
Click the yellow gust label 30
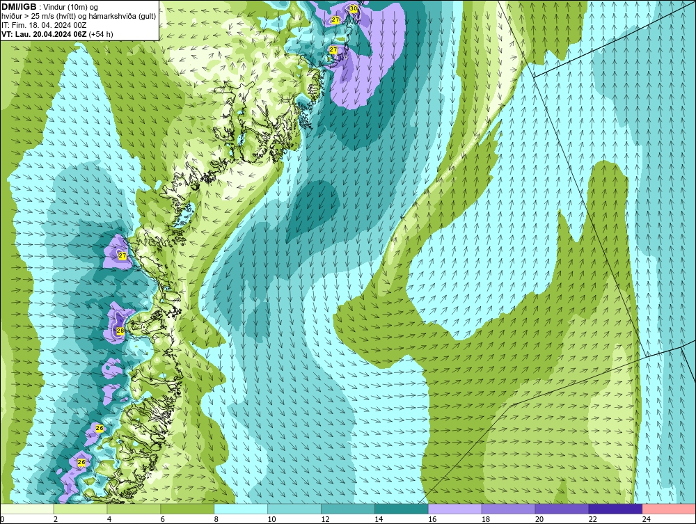pos(353,8)
